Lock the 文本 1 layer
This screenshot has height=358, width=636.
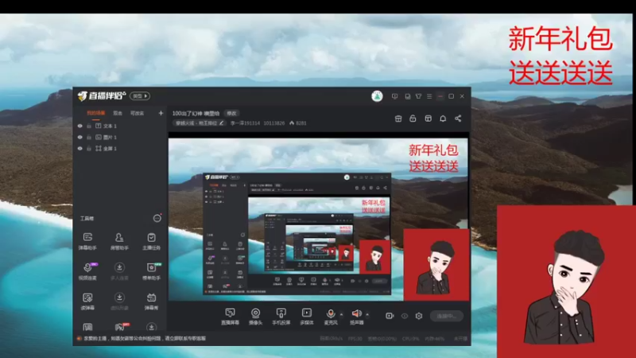(89, 126)
